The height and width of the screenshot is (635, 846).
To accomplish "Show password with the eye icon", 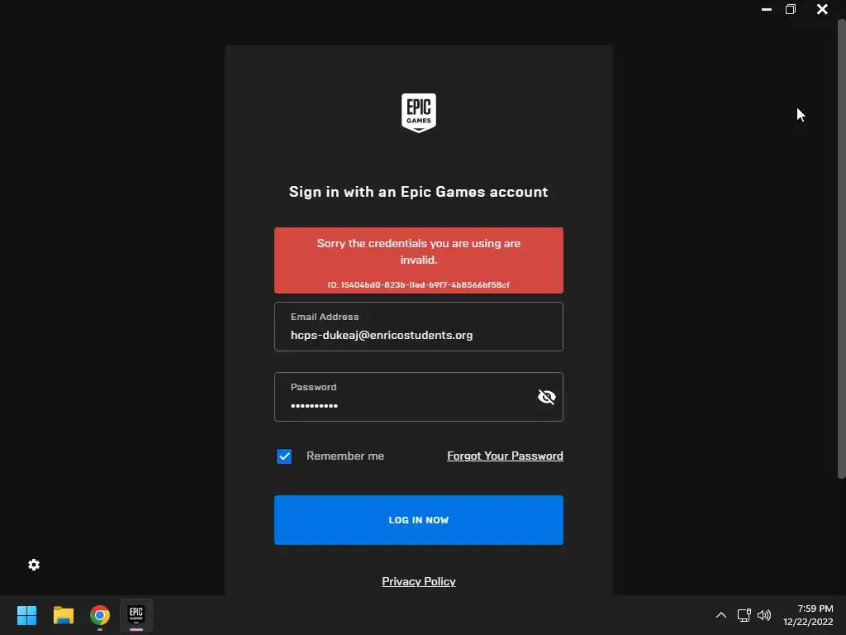I will click(x=547, y=397).
